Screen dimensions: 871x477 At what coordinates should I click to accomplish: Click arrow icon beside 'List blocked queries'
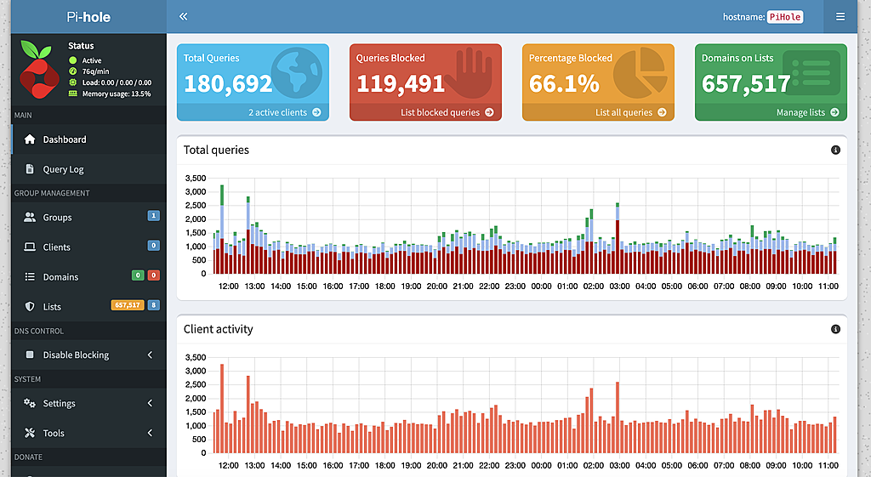489,112
